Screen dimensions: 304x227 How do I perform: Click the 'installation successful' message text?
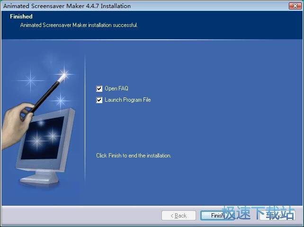coord(79,25)
